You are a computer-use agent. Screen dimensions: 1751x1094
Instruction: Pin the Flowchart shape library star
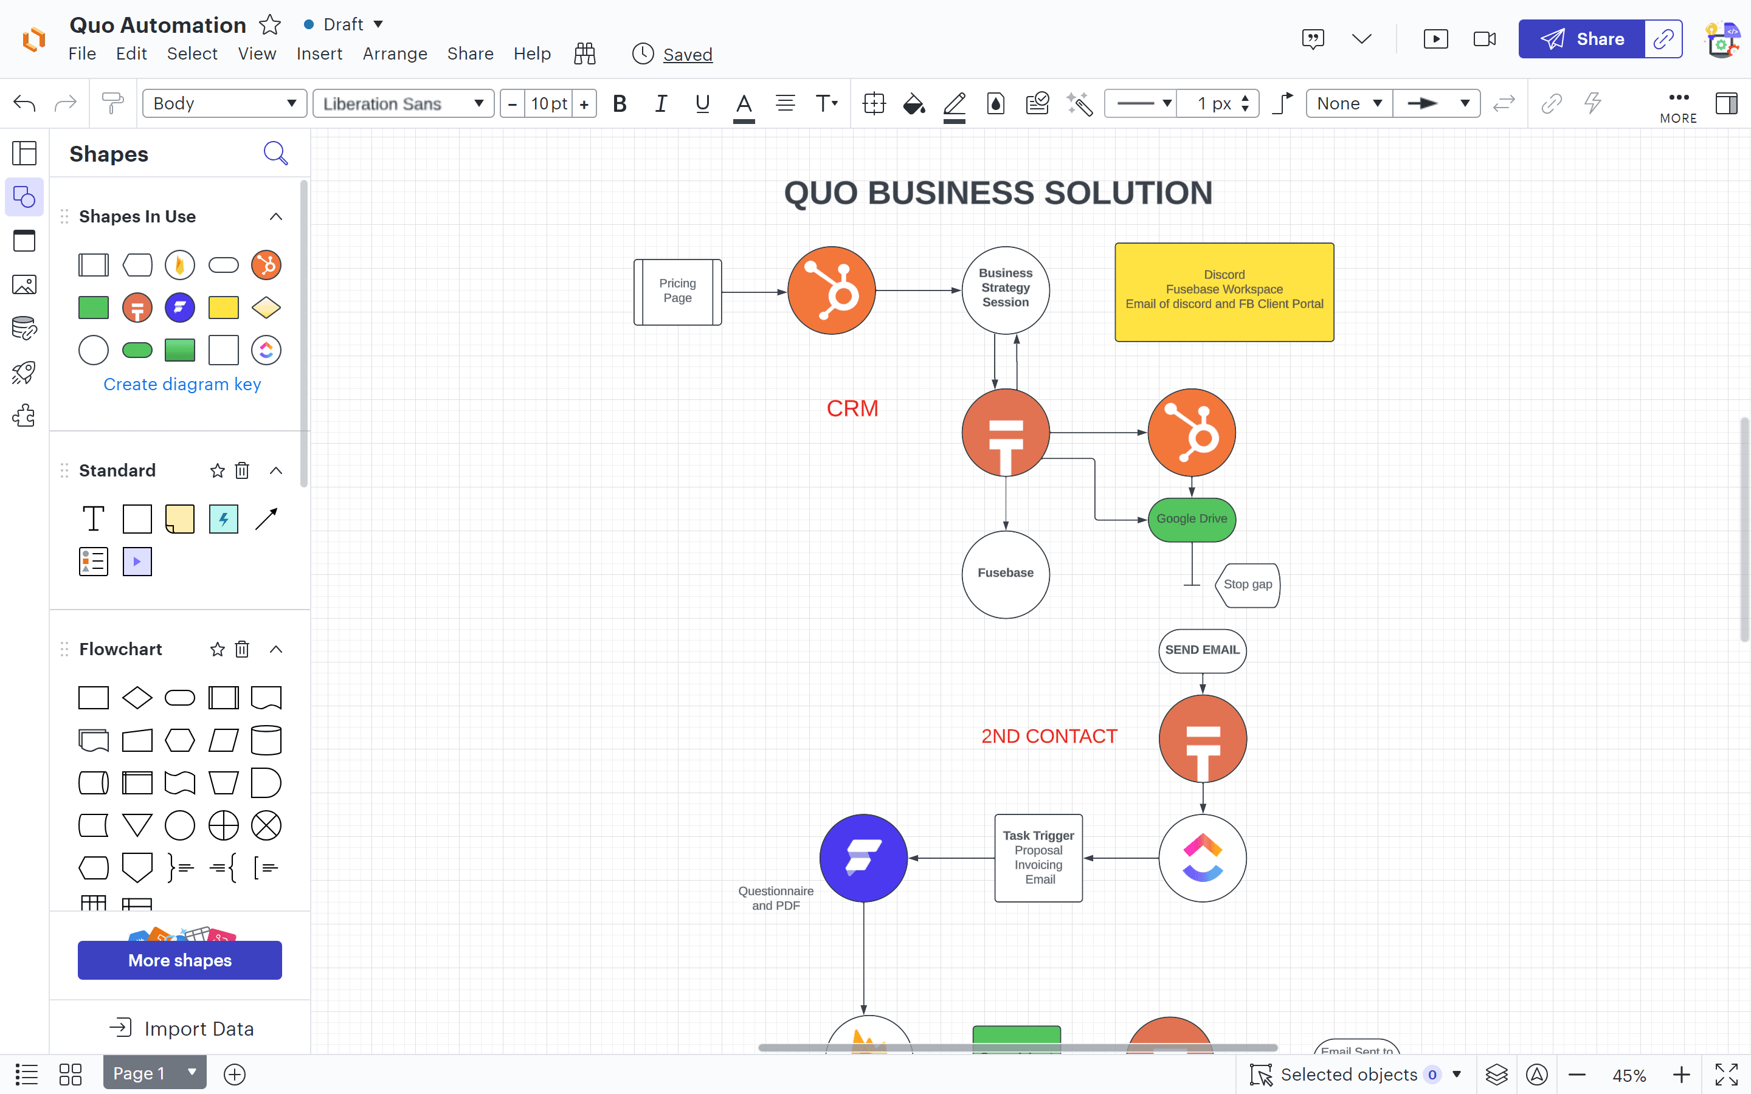pyautogui.click(x=217, y=649)
